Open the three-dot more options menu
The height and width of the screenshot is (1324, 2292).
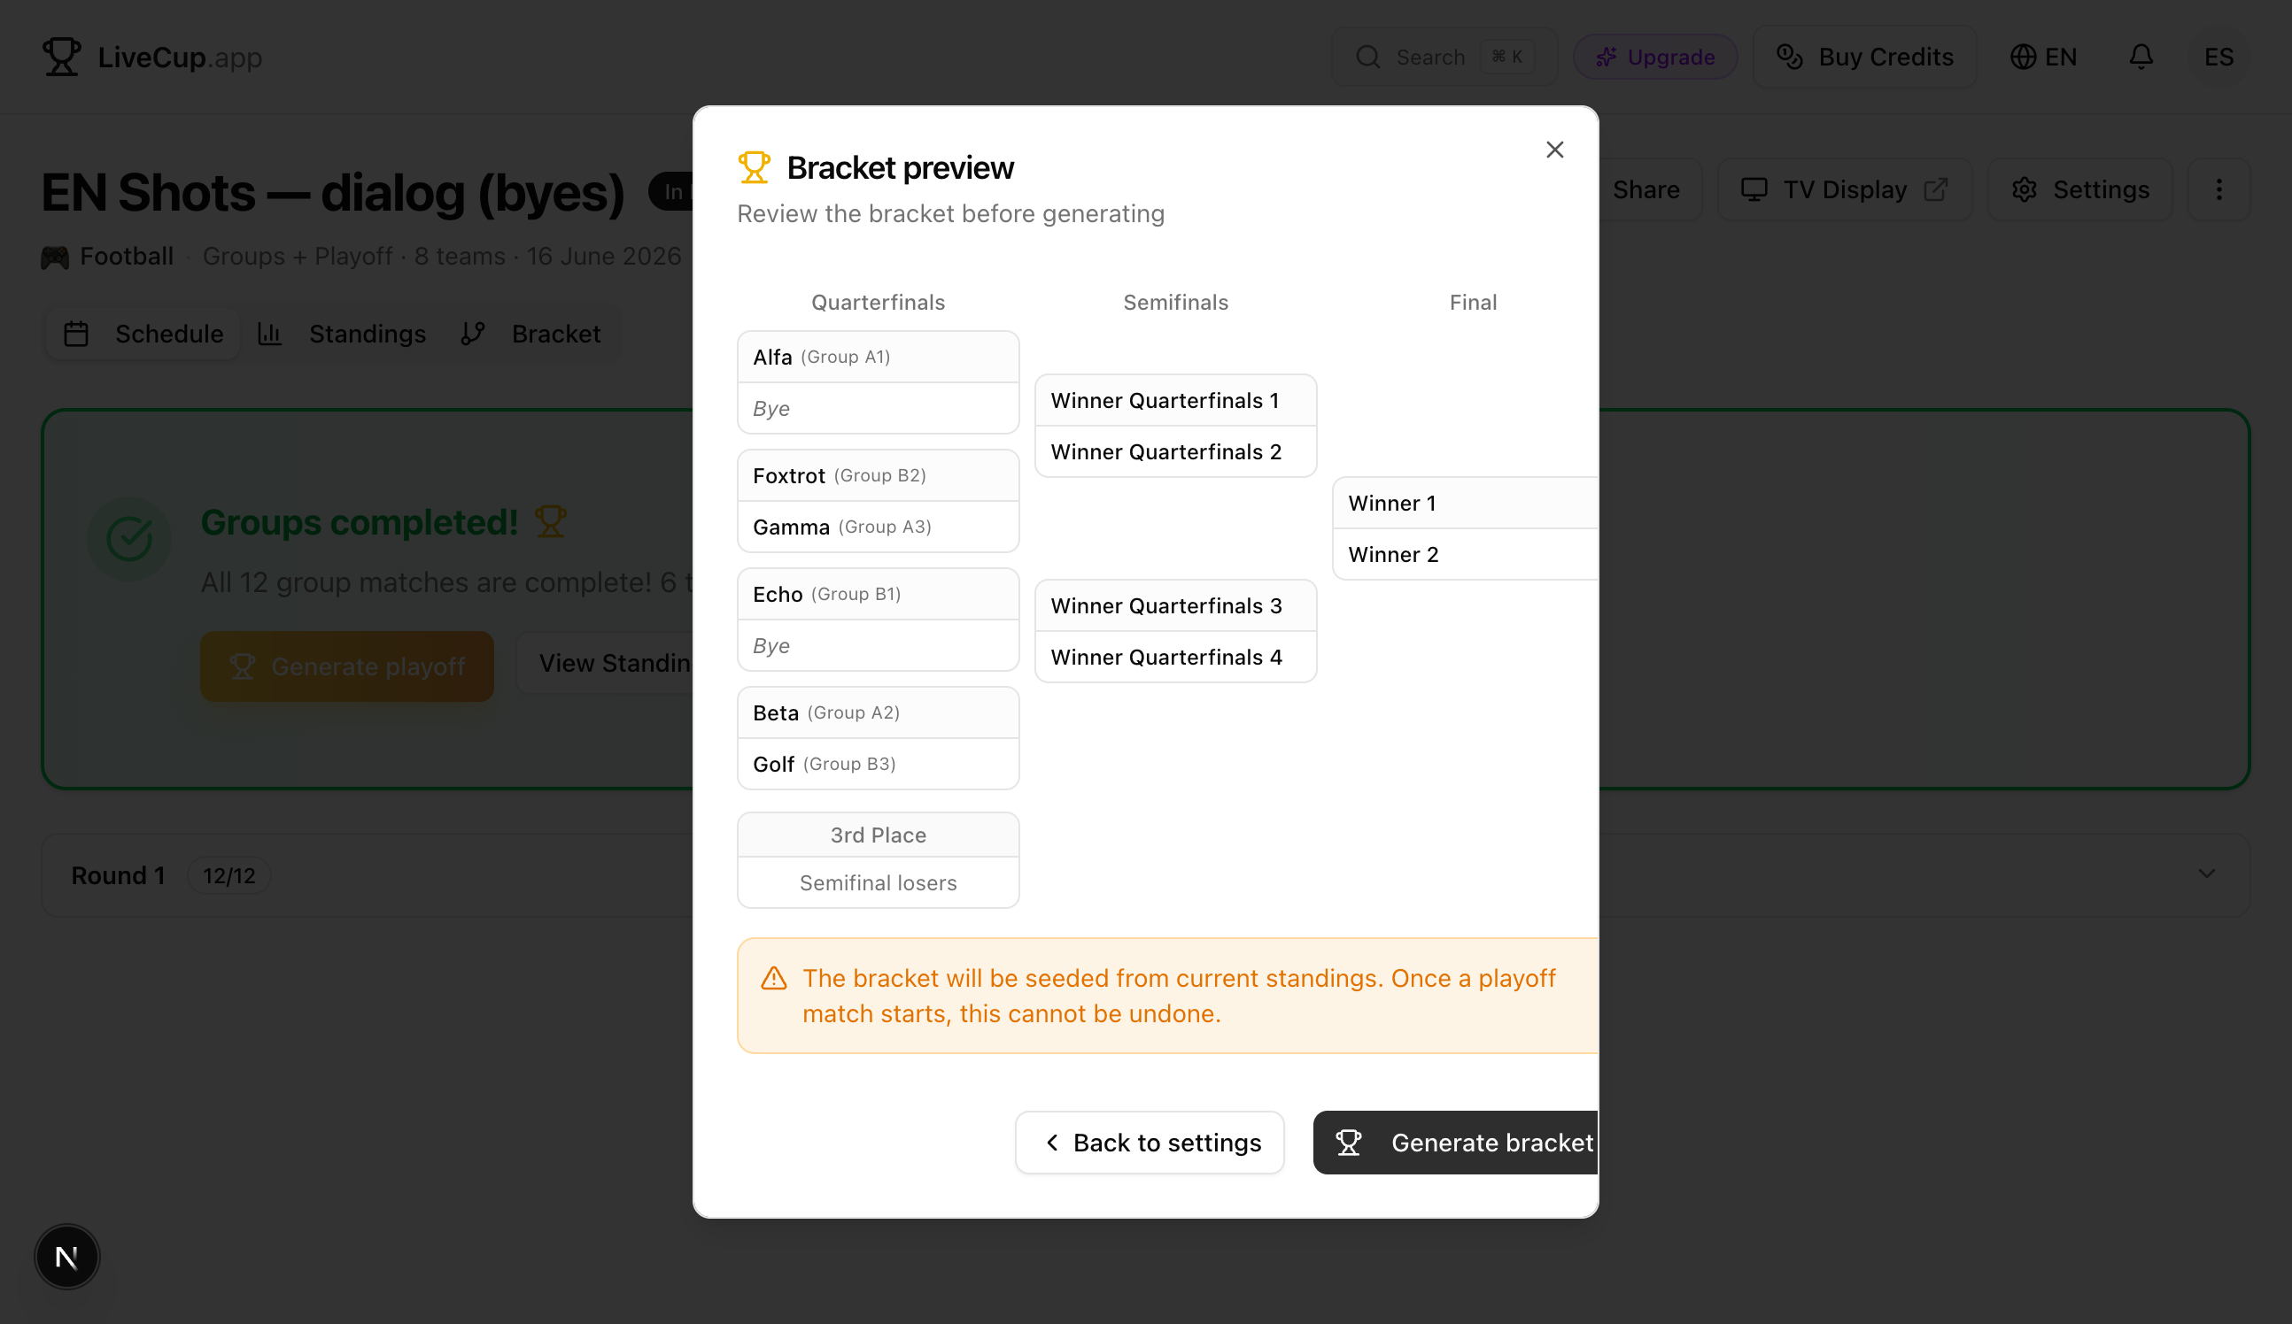pyautogui.click(x=2218, y=189)
